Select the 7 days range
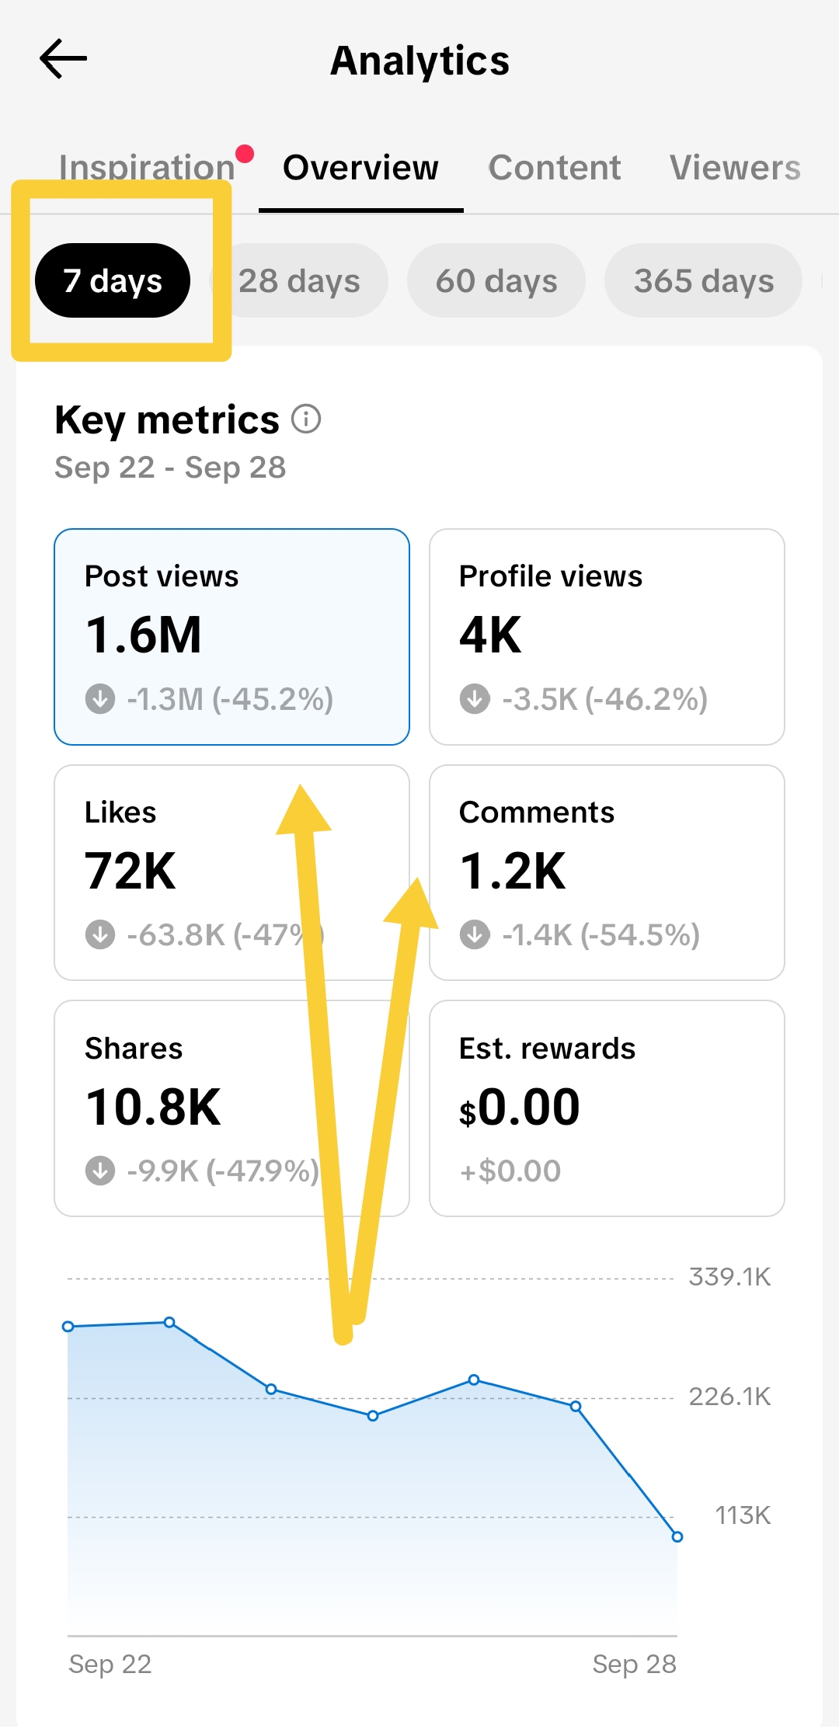 pyautogui.click(x=113, y=280)
